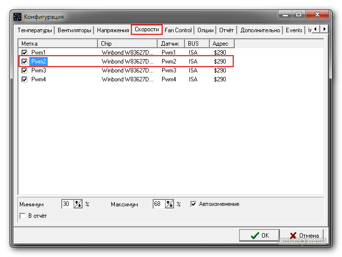
Task: Go to the Отчёт tab
Action: pyautogui.click(x=226, y=30)
